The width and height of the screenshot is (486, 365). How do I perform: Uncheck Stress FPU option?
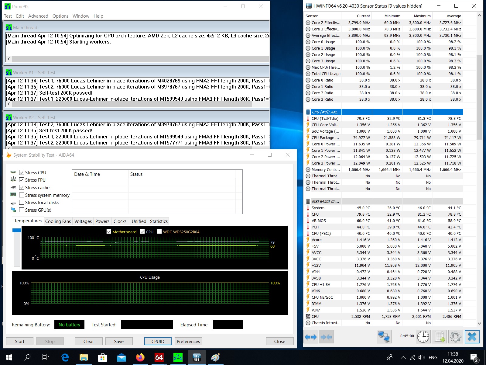point(22,180)
